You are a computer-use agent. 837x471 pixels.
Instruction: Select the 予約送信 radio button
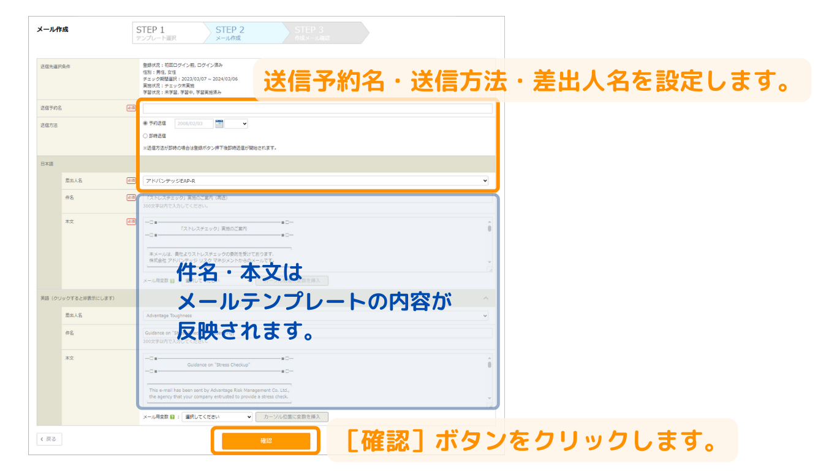[x=145, y=123]
